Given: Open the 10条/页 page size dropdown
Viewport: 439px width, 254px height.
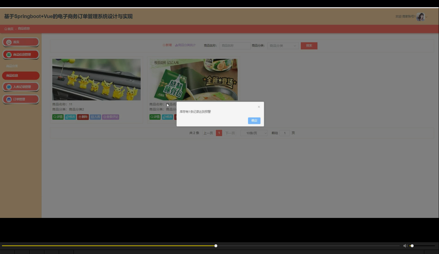Looking at the screenshot, I should [x=254, y=133].
